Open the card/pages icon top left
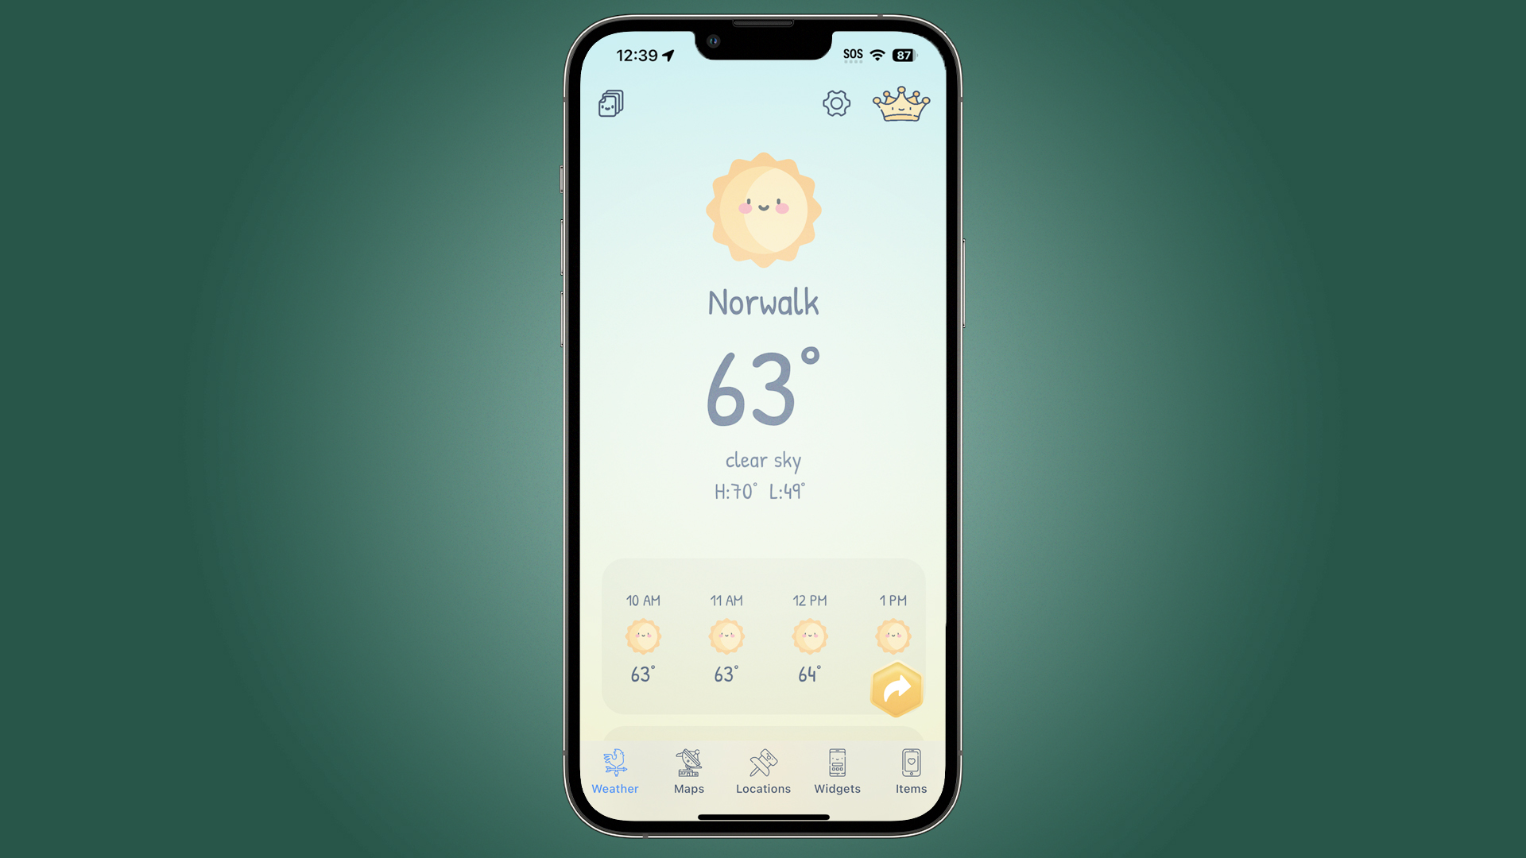1526x858 pixels. point(612,104)
